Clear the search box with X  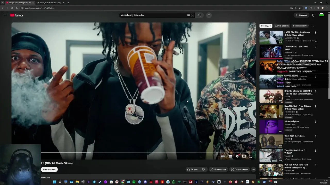click(192, 15)
